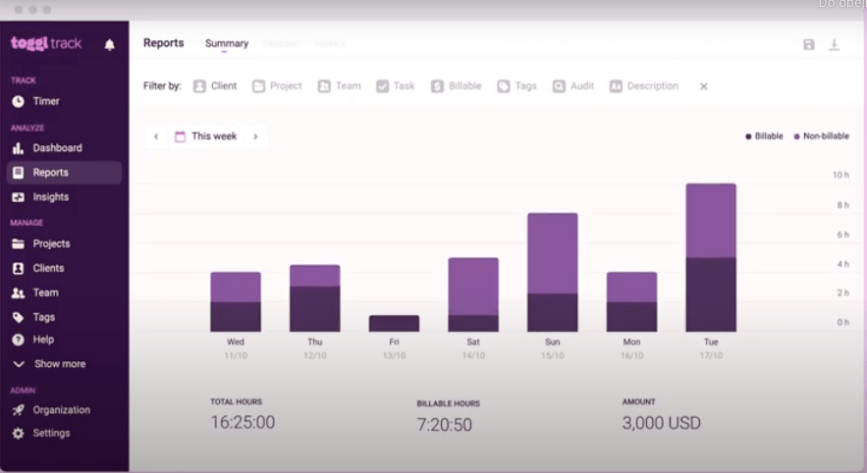Viewport: 867px width, 473px height.
Task: Go to Insights in sidebar
Action: tap(50, 197)
